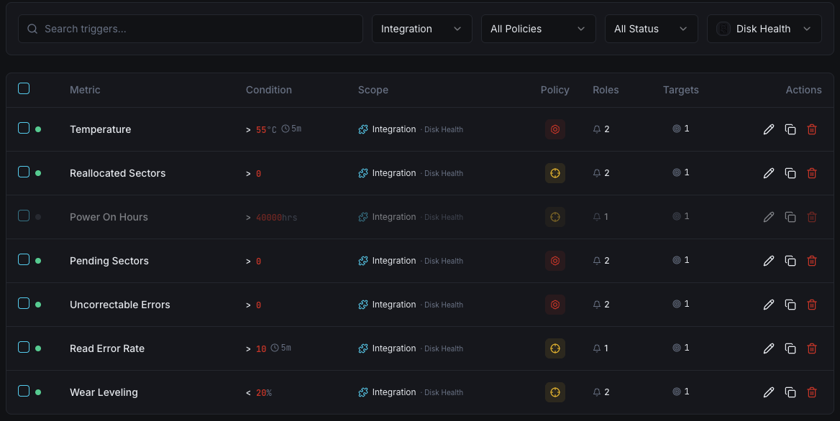This screenshot has width=840, height=421.
Task: Select all triggers via the header checkbox
Action: [x=24, y=88]
